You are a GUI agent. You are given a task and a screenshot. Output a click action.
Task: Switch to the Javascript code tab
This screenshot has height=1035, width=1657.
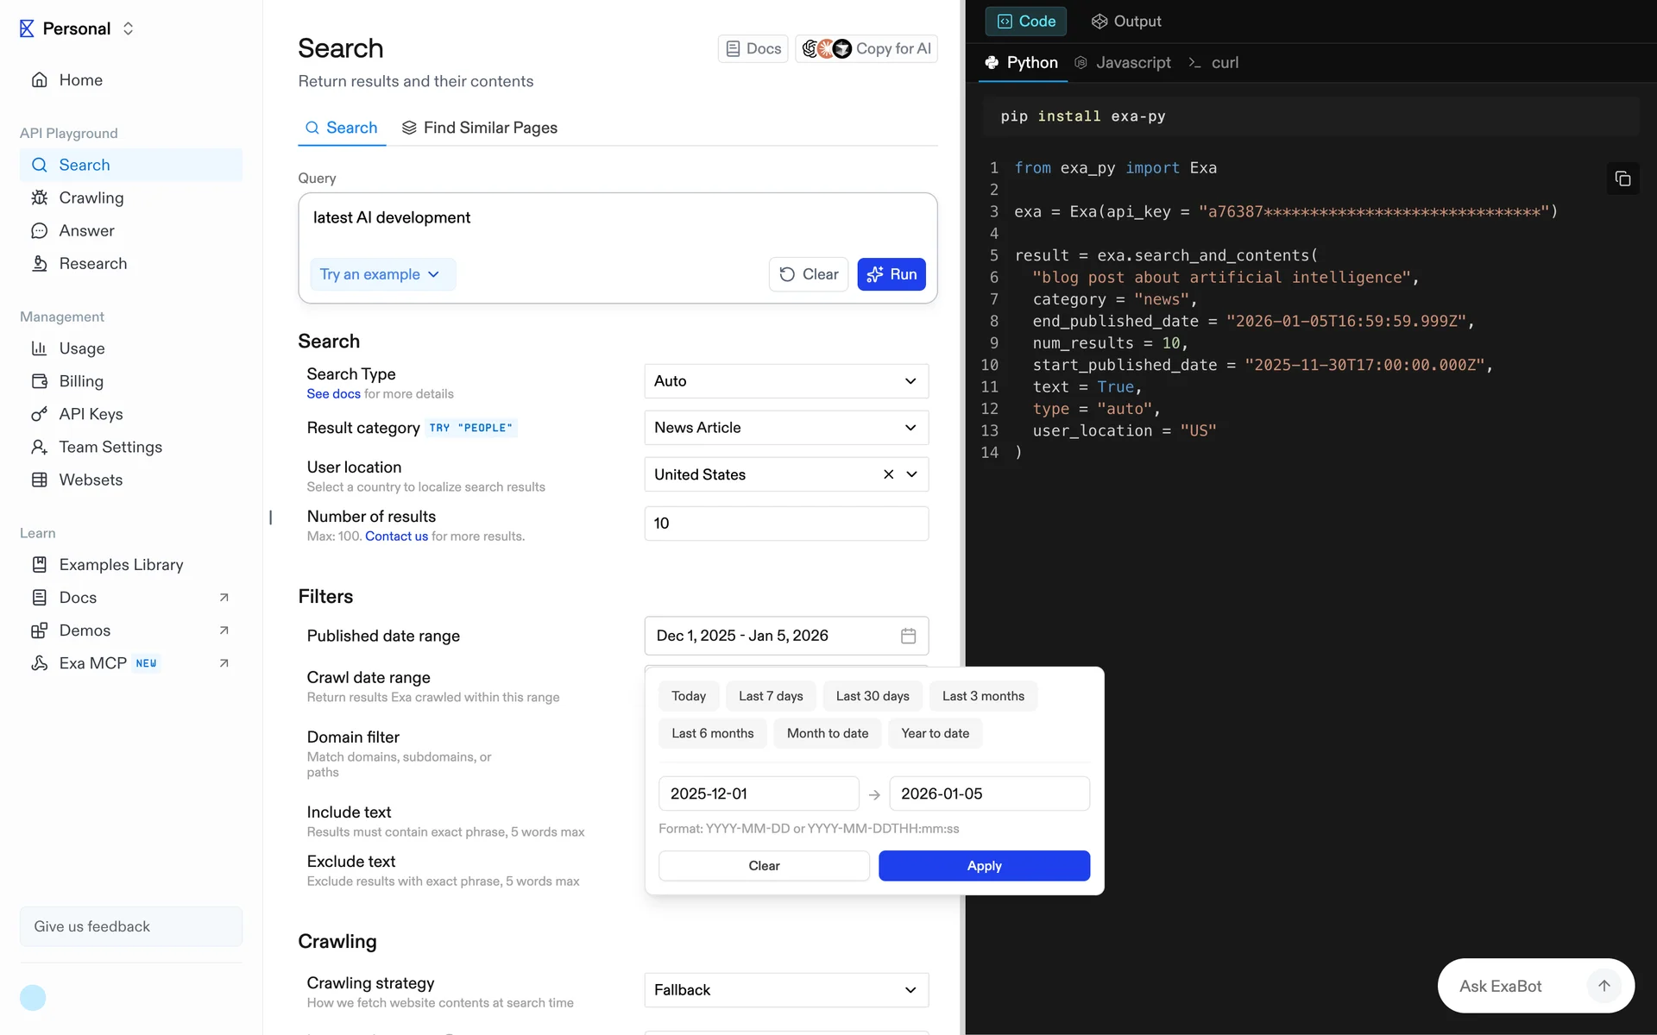(x=1123, y=63)
